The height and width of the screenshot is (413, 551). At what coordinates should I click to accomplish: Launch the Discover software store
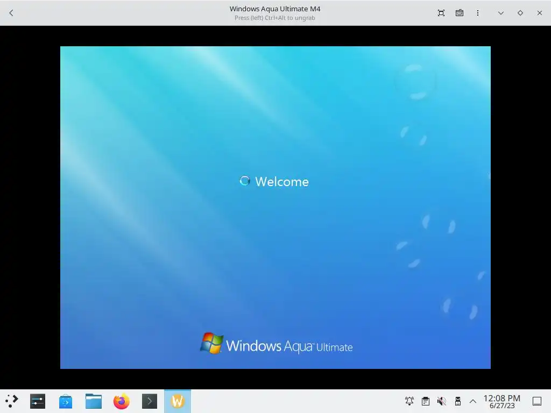pyautogui.click(x=65, y=401)
